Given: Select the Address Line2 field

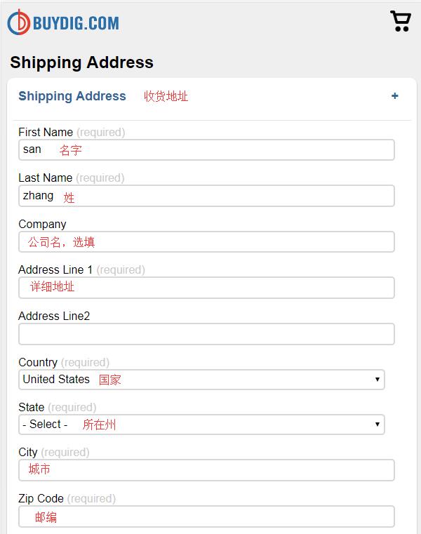Looking at the screenshot, I should pyautogui.click(x=206, y=334).
